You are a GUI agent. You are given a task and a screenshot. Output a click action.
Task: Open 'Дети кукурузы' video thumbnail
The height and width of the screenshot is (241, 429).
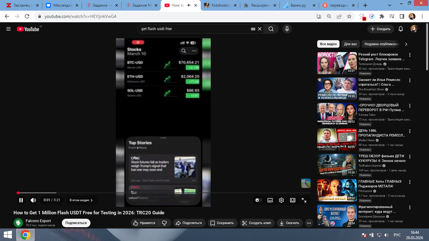pos(337,164)
